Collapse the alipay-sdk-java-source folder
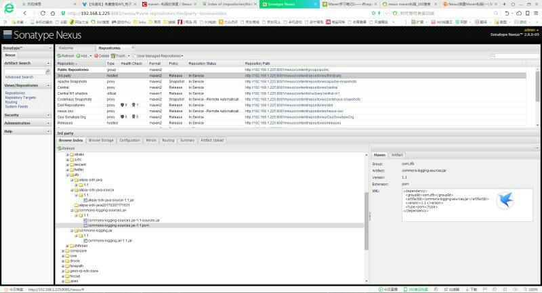The width and height of the screenshot is (542, 293). (x=72, y=189)
